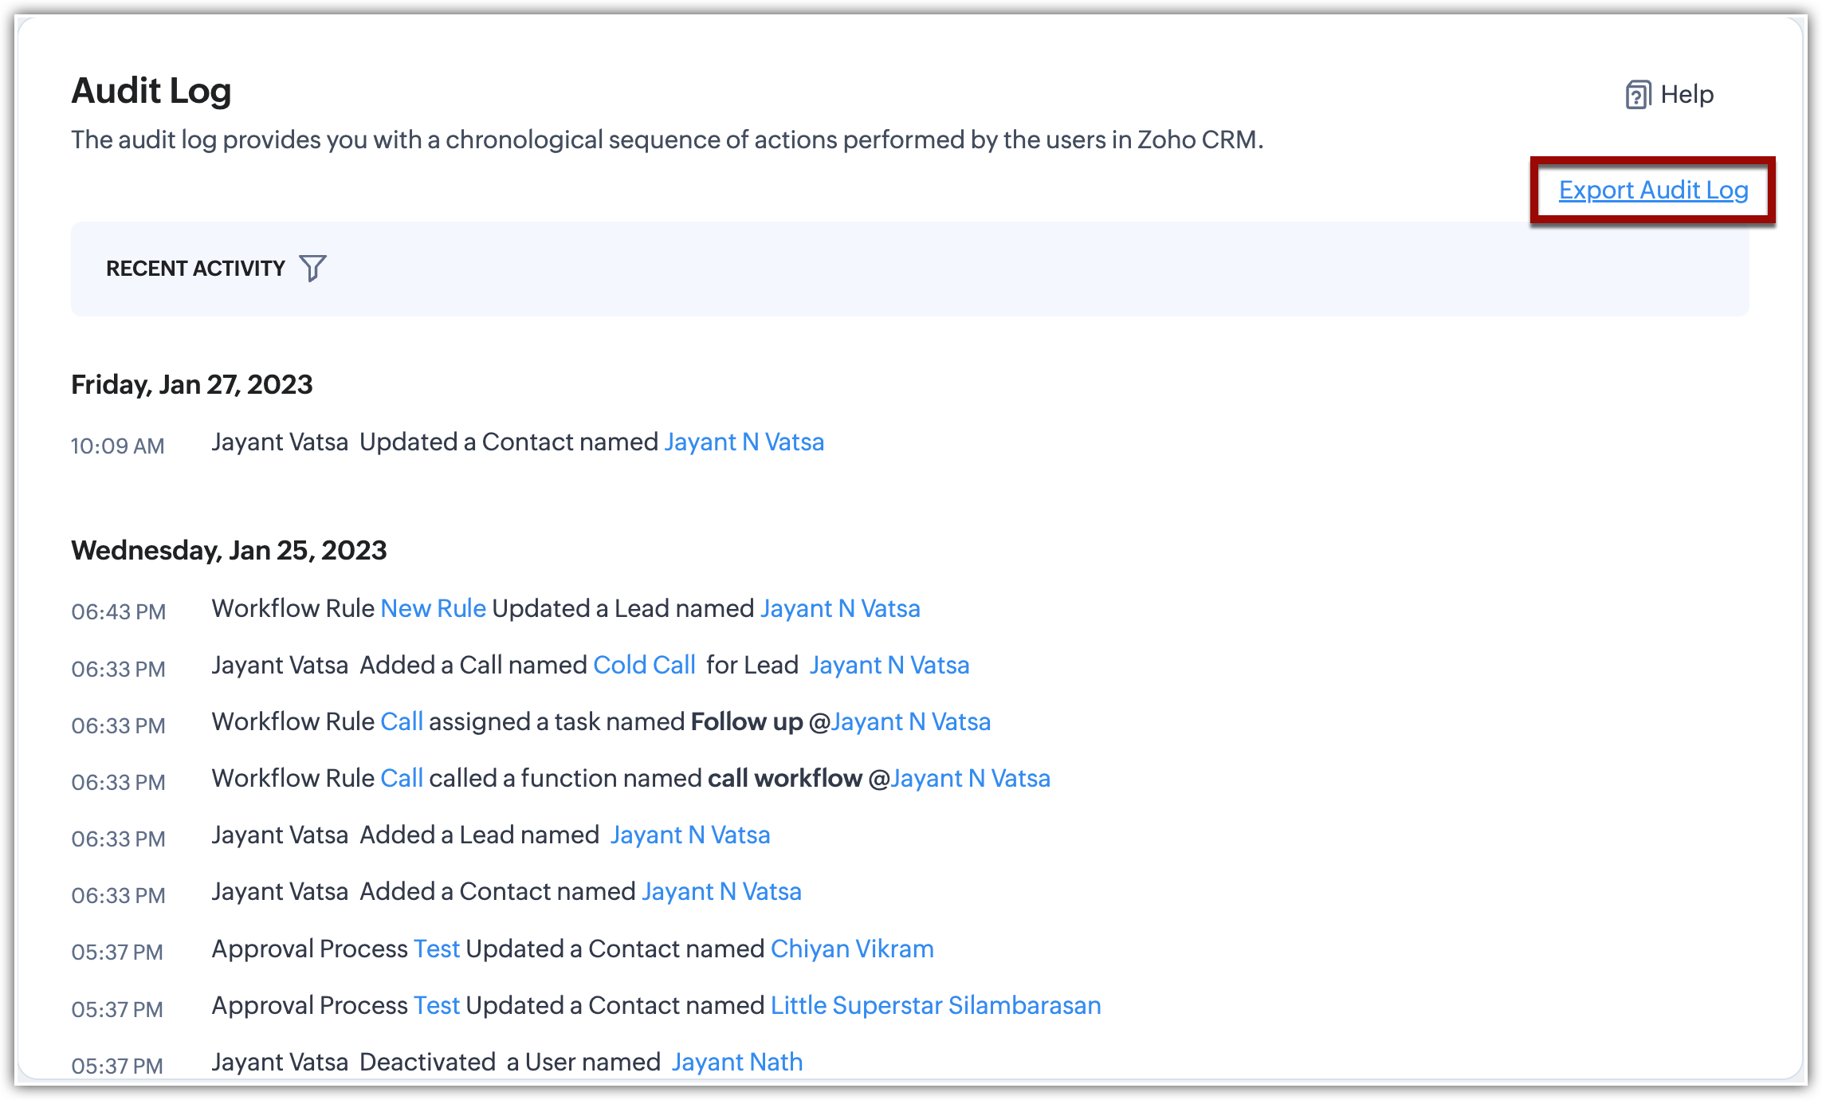Open Jayant N Vatsa after call workflow
1822x1100 pixels.
pyautogui.click(x=970, y=778)
